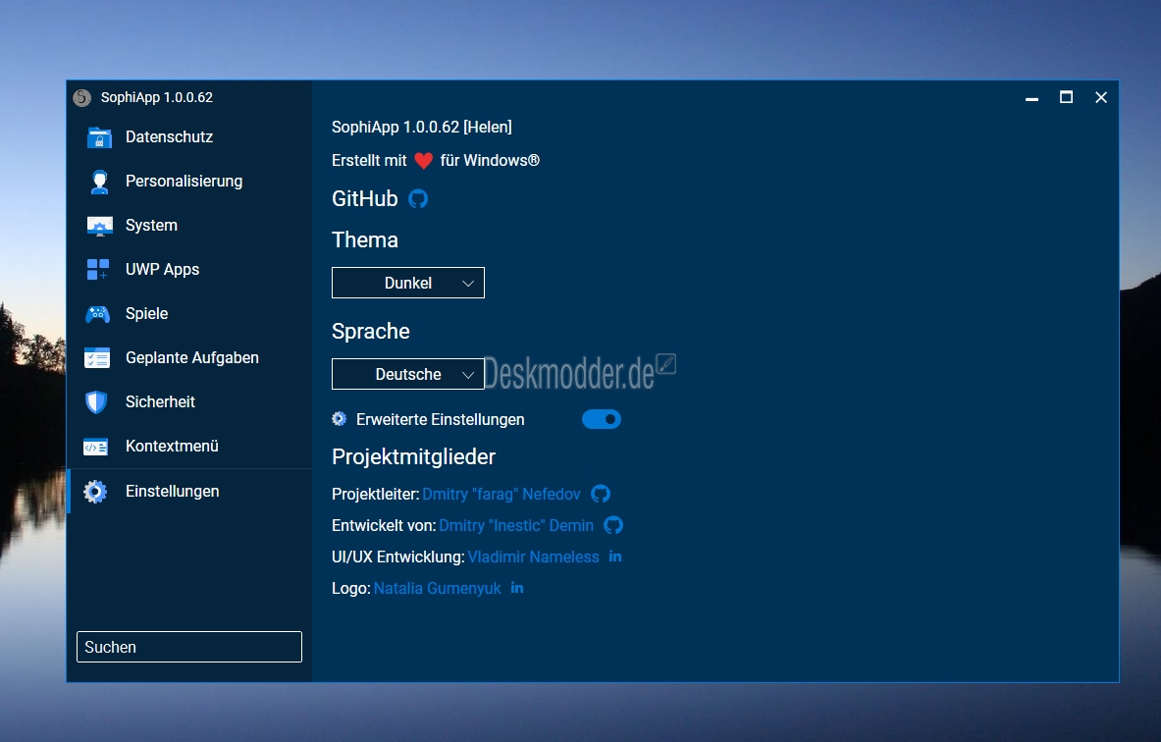Click the GitHub heading text
Image resolution: width=1161 pixels, height=742 pixels.
click(x=365, y=199)
